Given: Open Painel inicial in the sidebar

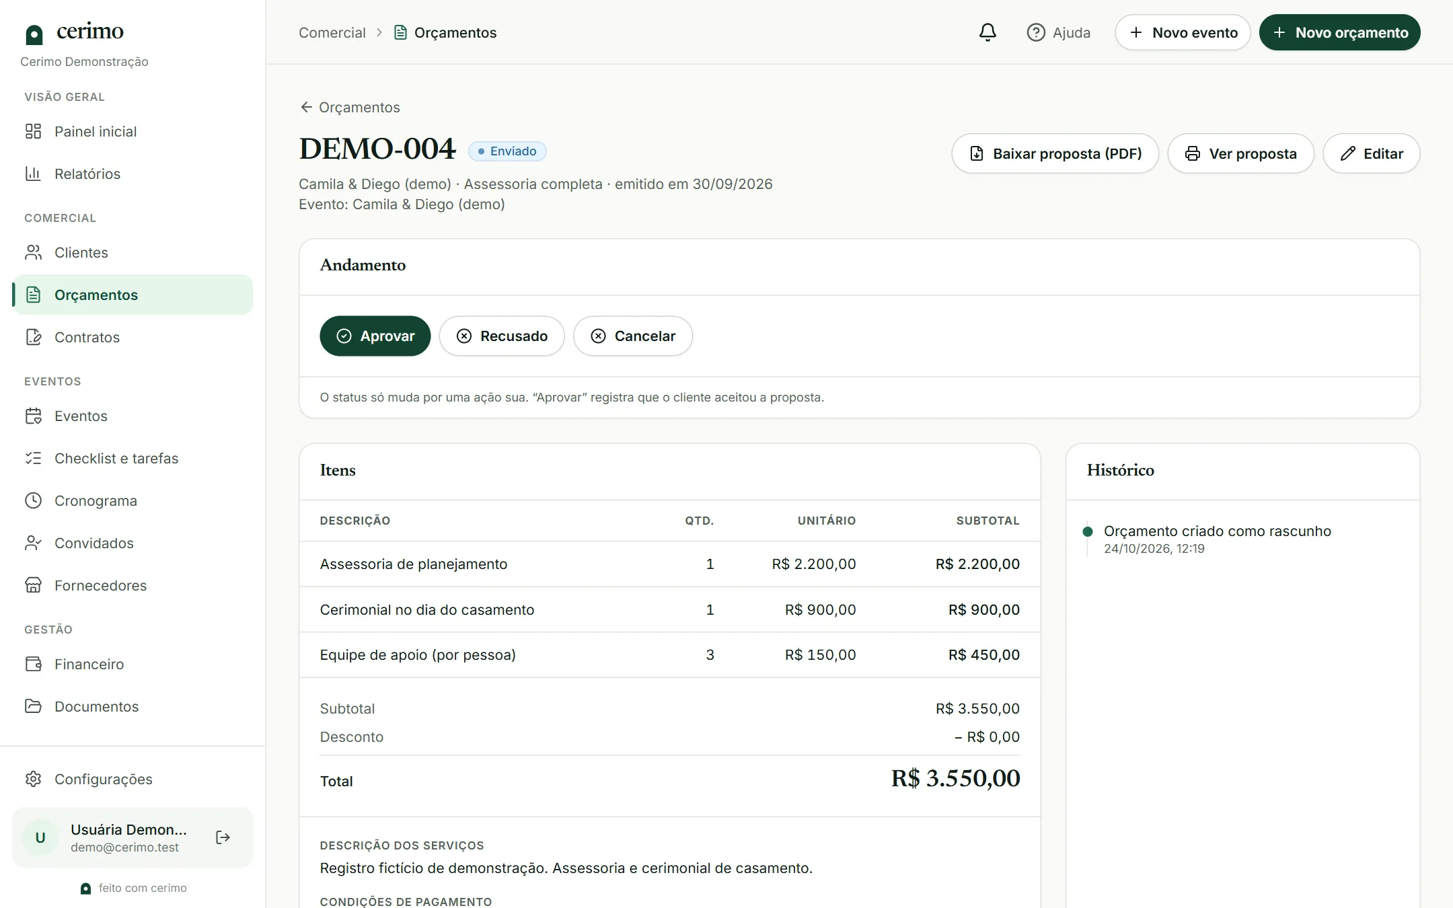Looking at the screenshot, I should coord(133,132).
